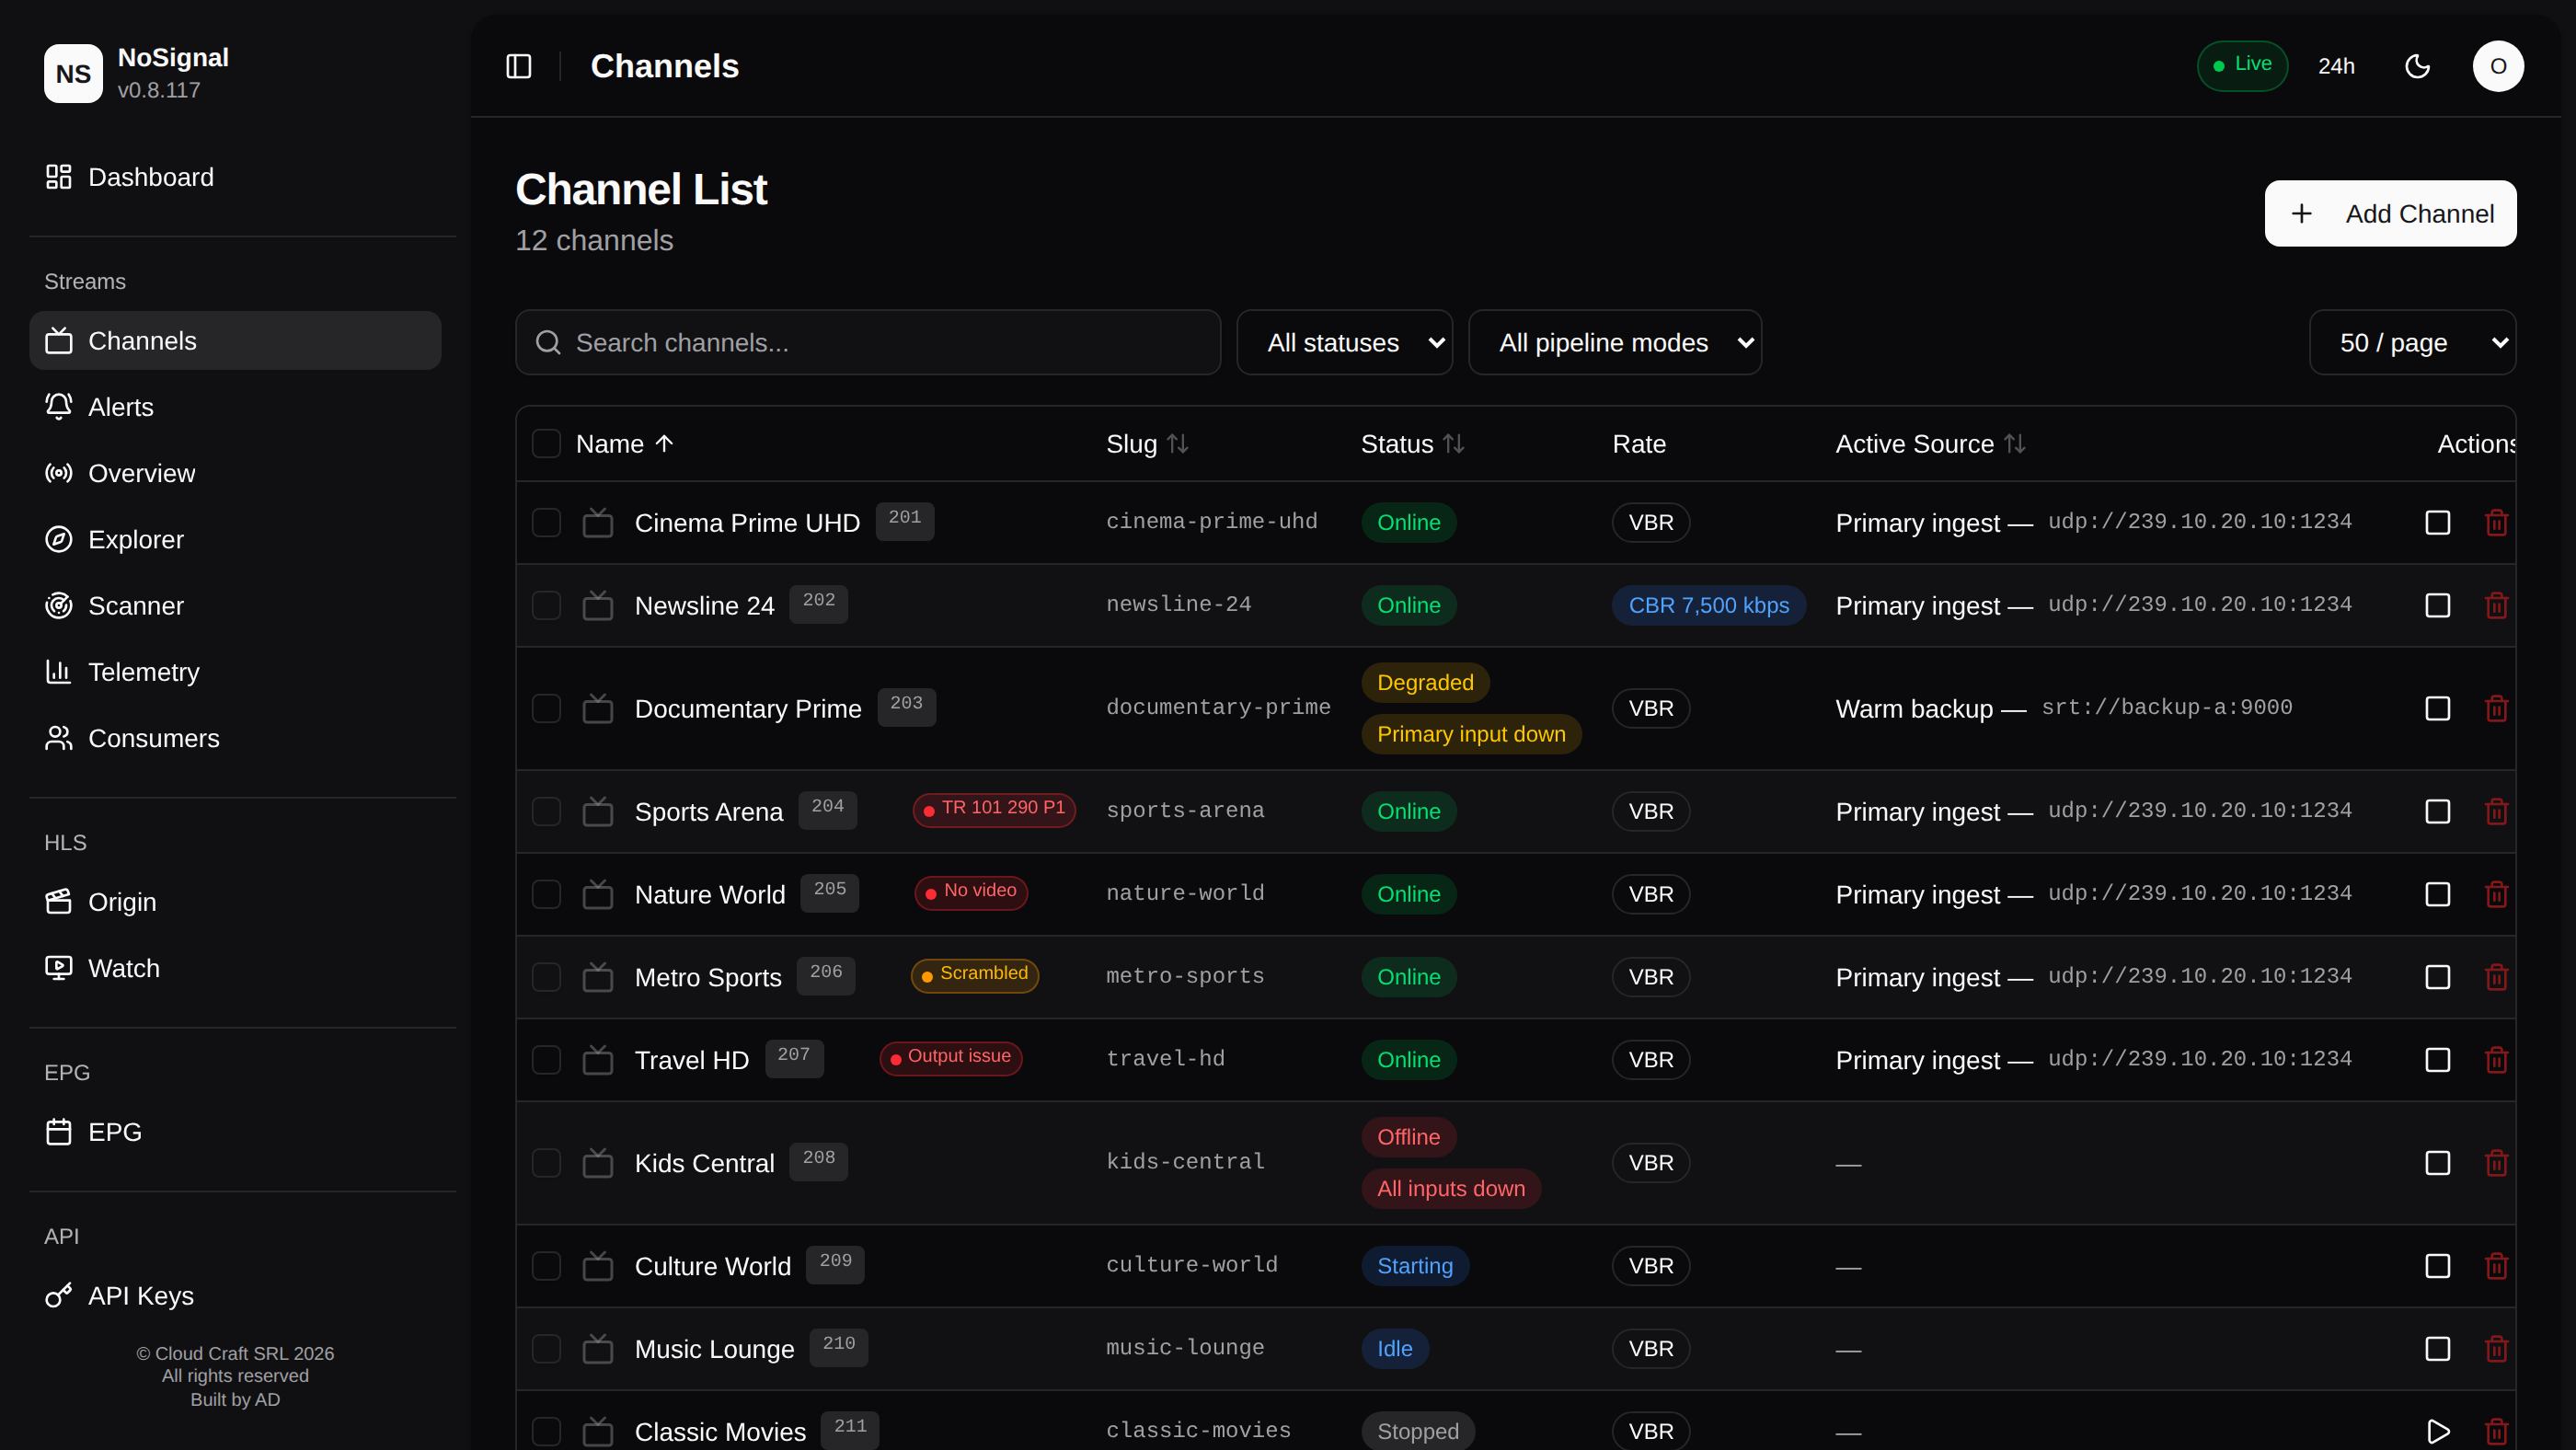Image resolution: width=2576 pixels, height=1450 pixels.
Task: Open the Cinema Prime UHD channel link
Action: pyautogui.click(x=747, y=523)
